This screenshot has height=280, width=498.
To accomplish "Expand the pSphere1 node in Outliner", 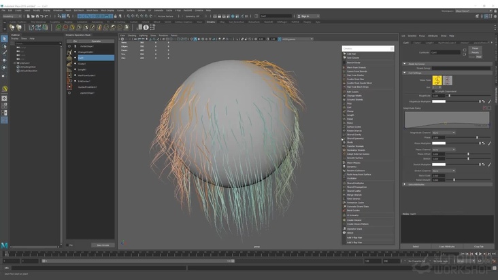I will pyautogui.click(x=14, y=63).
